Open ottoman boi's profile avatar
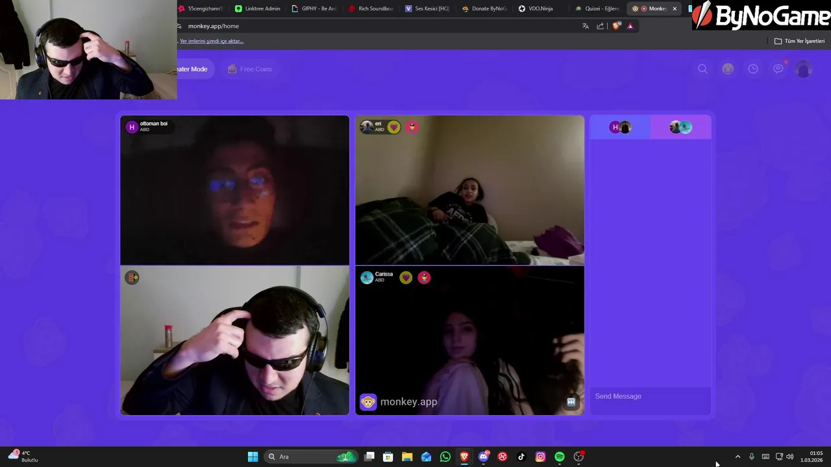Viewport: 831px width, 467px height. point(132,127)
